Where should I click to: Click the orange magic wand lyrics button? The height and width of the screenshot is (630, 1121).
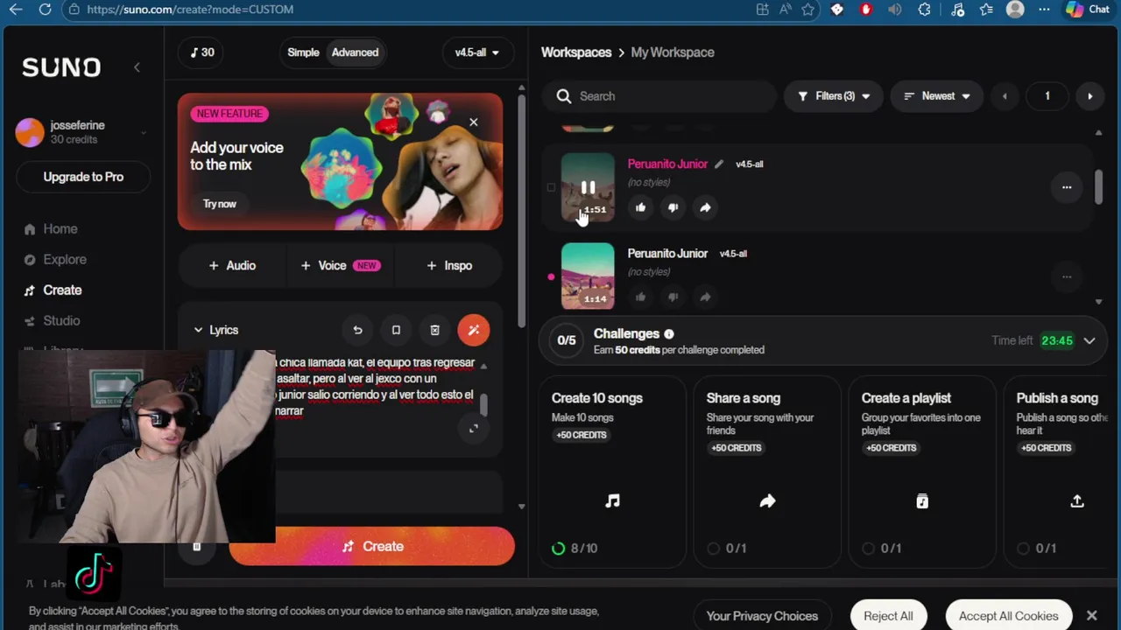[x=473, y=330]
